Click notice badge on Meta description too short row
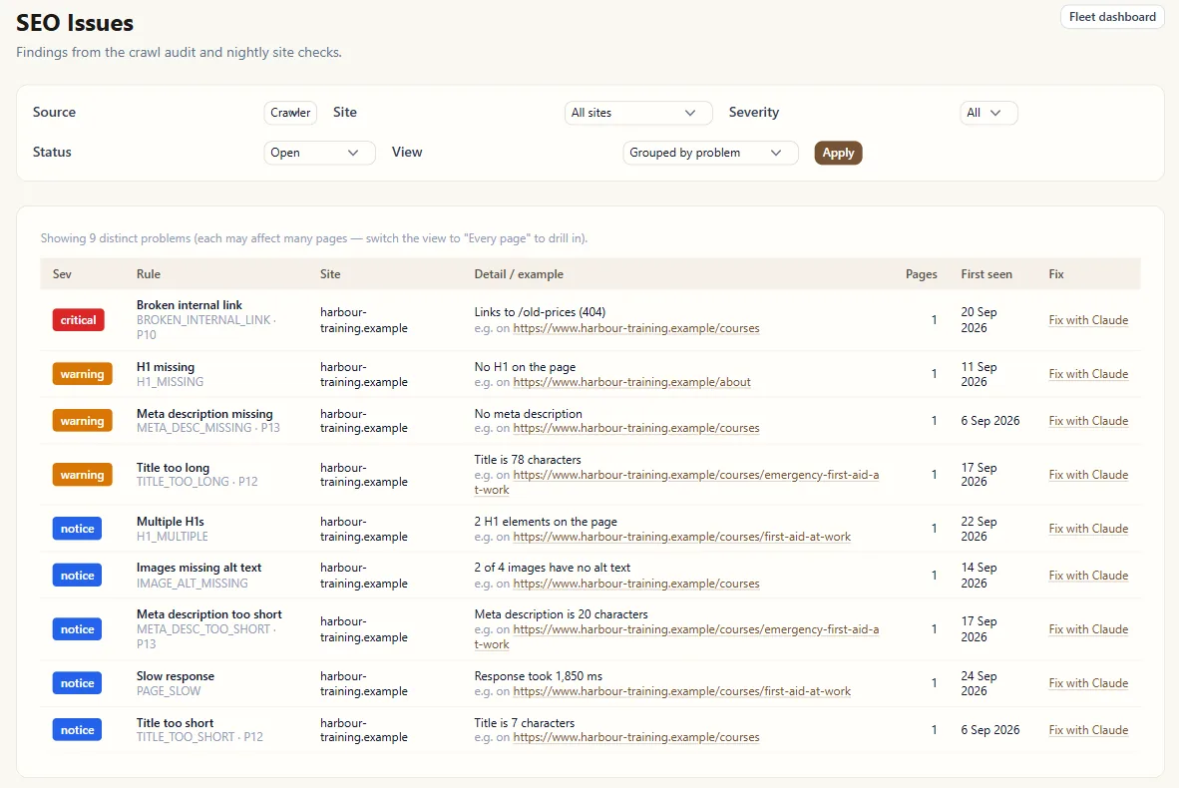This screenshot has width=1179, height=788. [78, 629]
